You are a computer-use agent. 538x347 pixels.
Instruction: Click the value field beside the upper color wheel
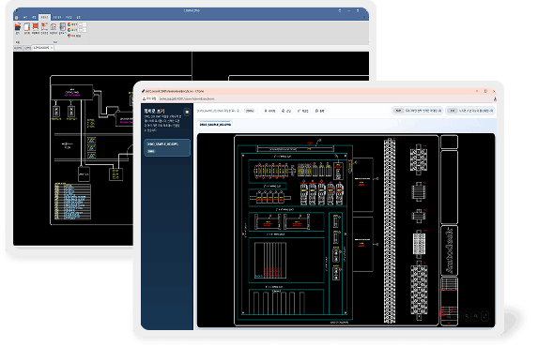coord(83,24)
